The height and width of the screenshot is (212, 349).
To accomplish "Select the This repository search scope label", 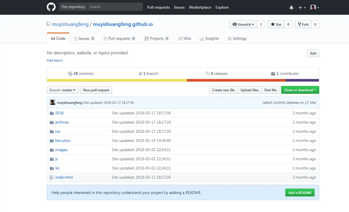I will (x=73, y=7).
